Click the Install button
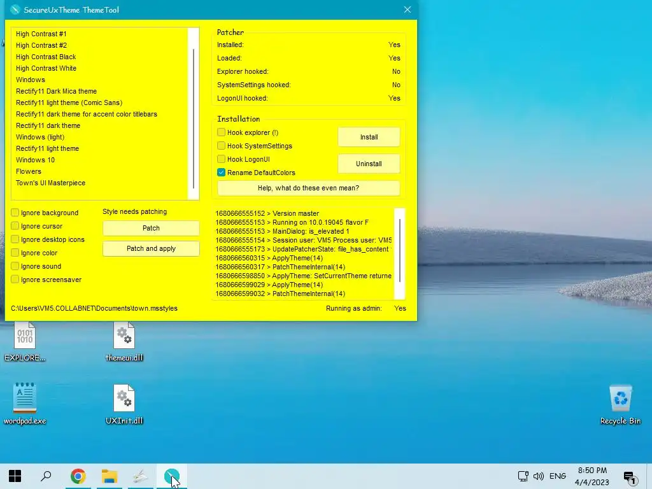The height and width of the screenshot is (489, 652). (x=369, y=138)
